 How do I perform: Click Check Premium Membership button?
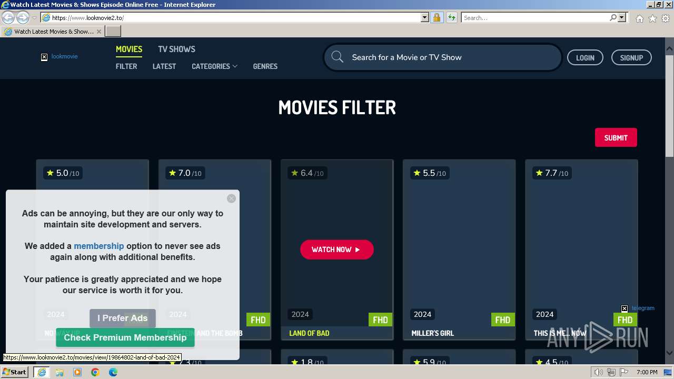pos(125,337)
